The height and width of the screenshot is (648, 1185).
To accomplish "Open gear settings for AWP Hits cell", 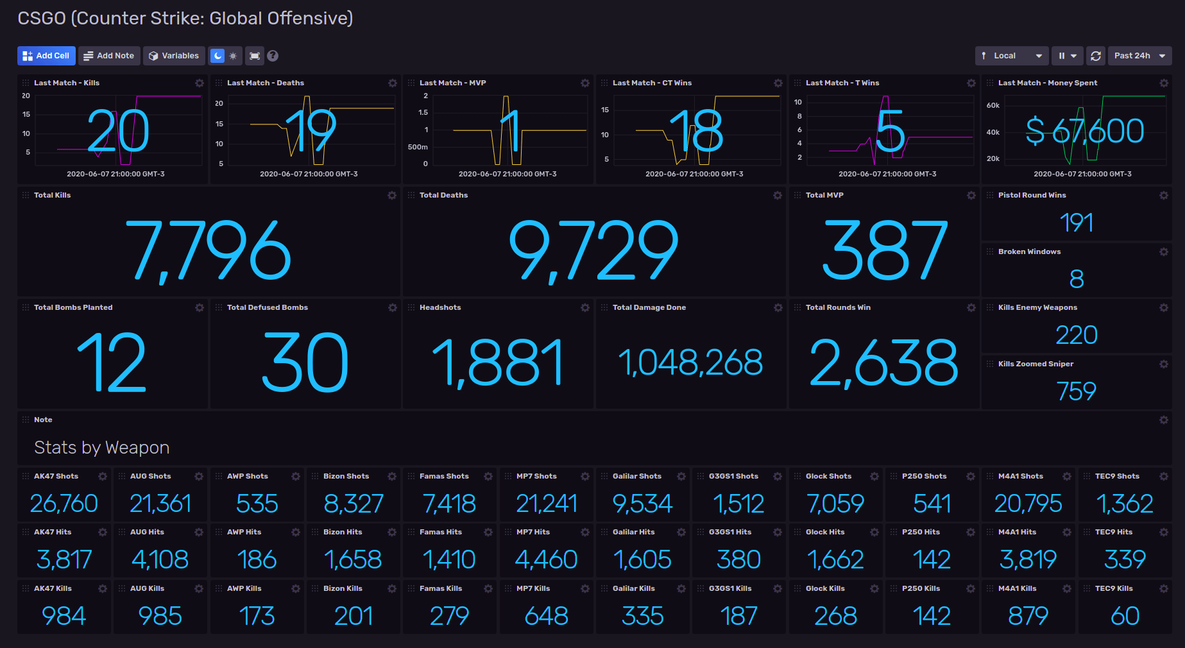I will (x=296, y=532).
